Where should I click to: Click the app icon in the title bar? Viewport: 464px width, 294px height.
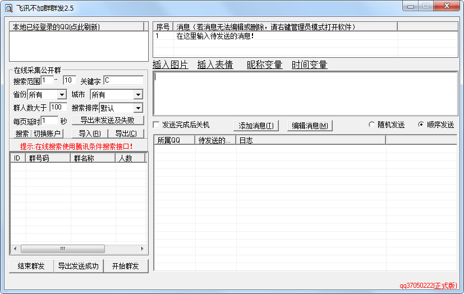[x=8, y=7]
